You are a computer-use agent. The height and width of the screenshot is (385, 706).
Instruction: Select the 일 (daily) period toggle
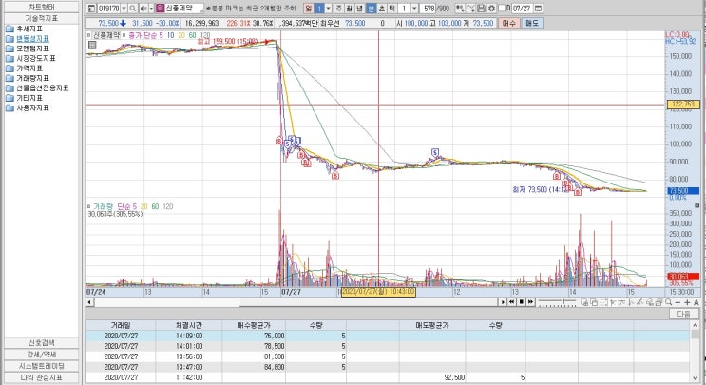309,9
